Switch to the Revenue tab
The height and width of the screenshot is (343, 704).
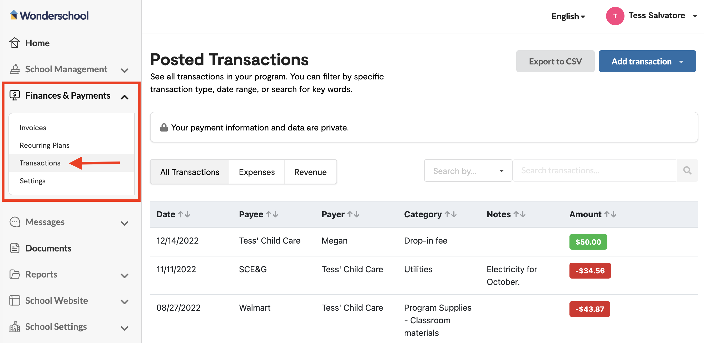pyautogui.click(x=310, y=172)
